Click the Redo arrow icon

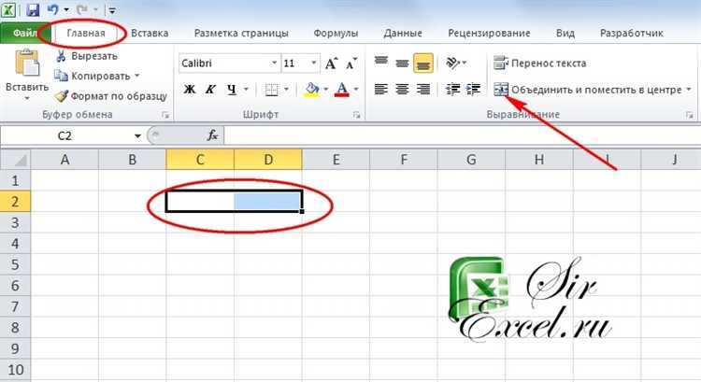[83, 9]
